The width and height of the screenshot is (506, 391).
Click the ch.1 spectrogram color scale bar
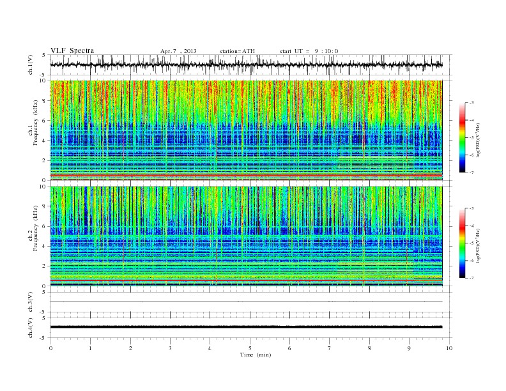point(462,138)
